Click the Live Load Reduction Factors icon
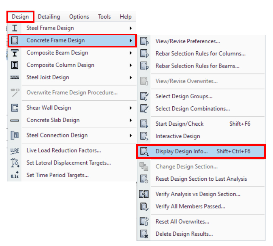Screen dimensions: 273x246 click(x=15, y=151)
